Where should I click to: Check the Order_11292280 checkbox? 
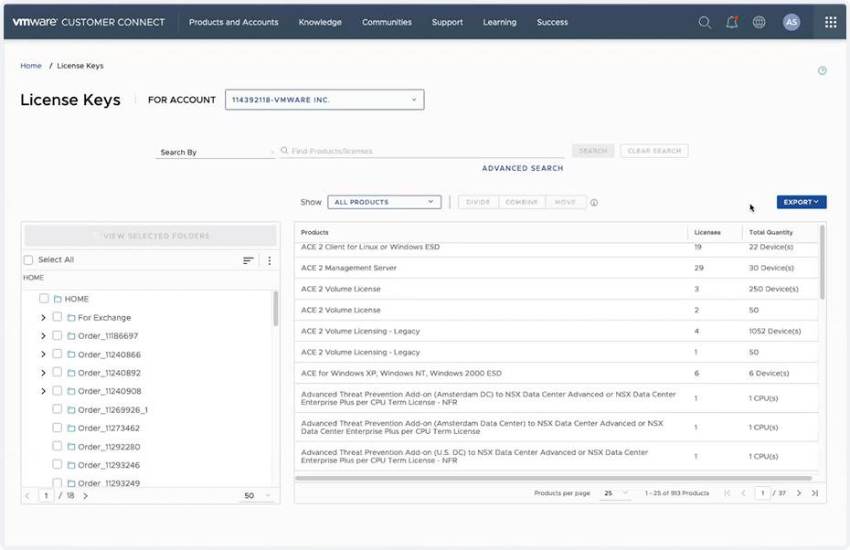pyautogui.click(x=57, y=446)
